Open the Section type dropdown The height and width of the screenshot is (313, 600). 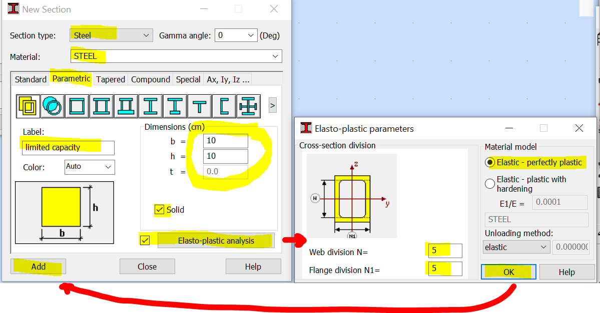coord(145,35)
